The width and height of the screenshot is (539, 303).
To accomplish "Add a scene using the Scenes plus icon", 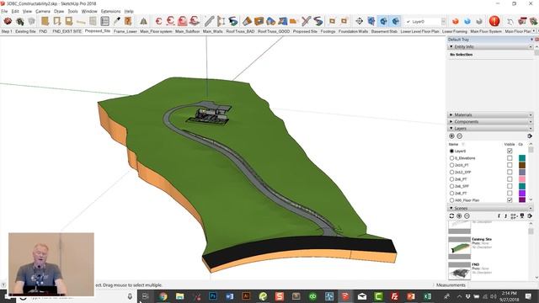I will pos(459,215).
